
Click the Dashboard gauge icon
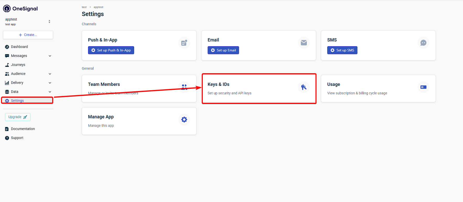click(x=7, y=47)
